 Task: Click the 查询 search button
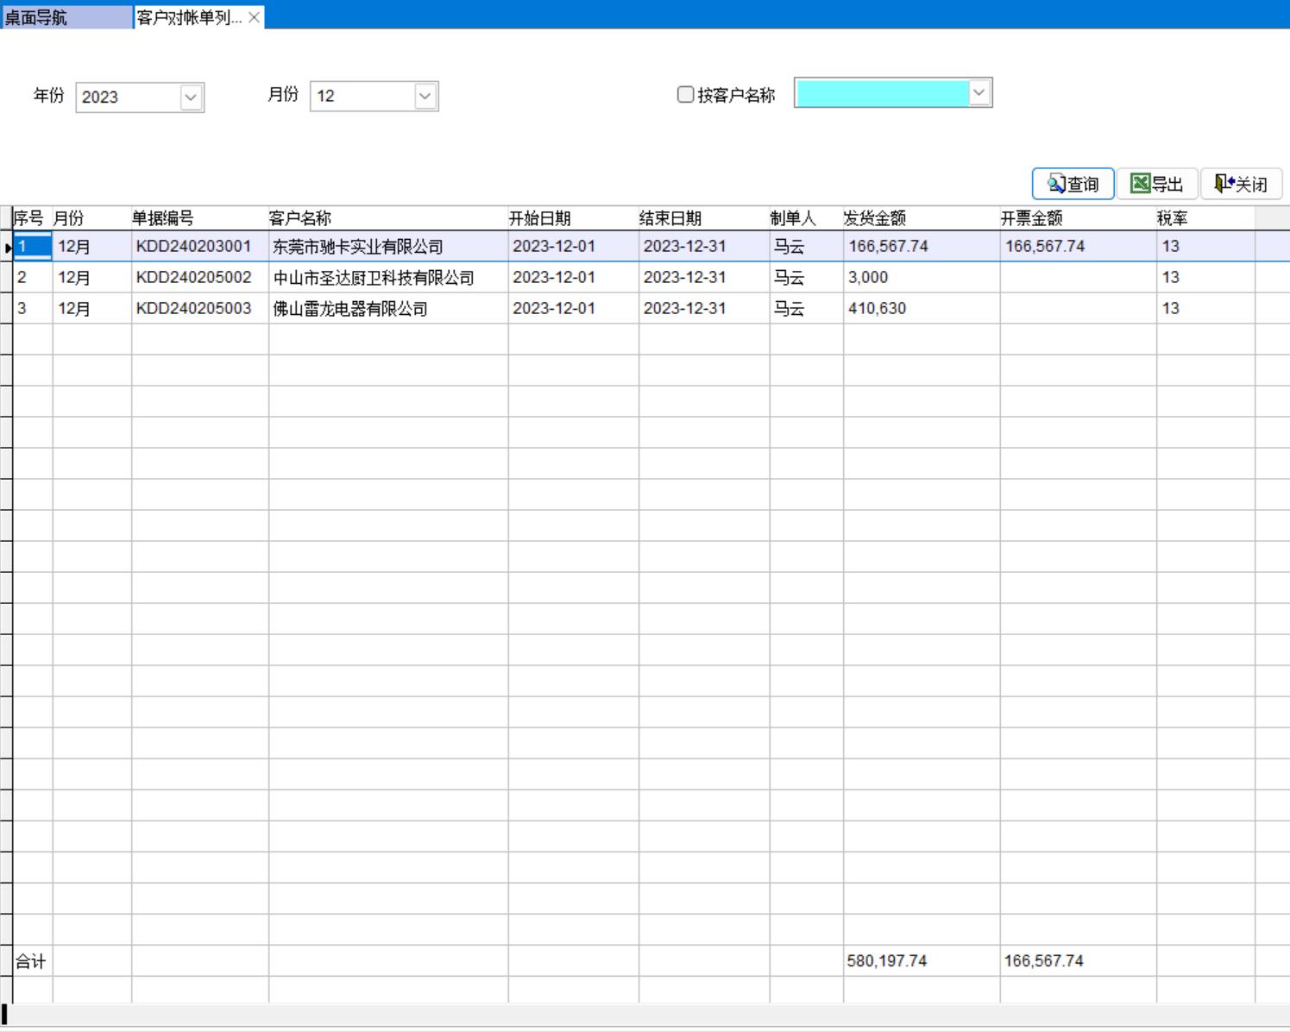[x=1073, y=184]
